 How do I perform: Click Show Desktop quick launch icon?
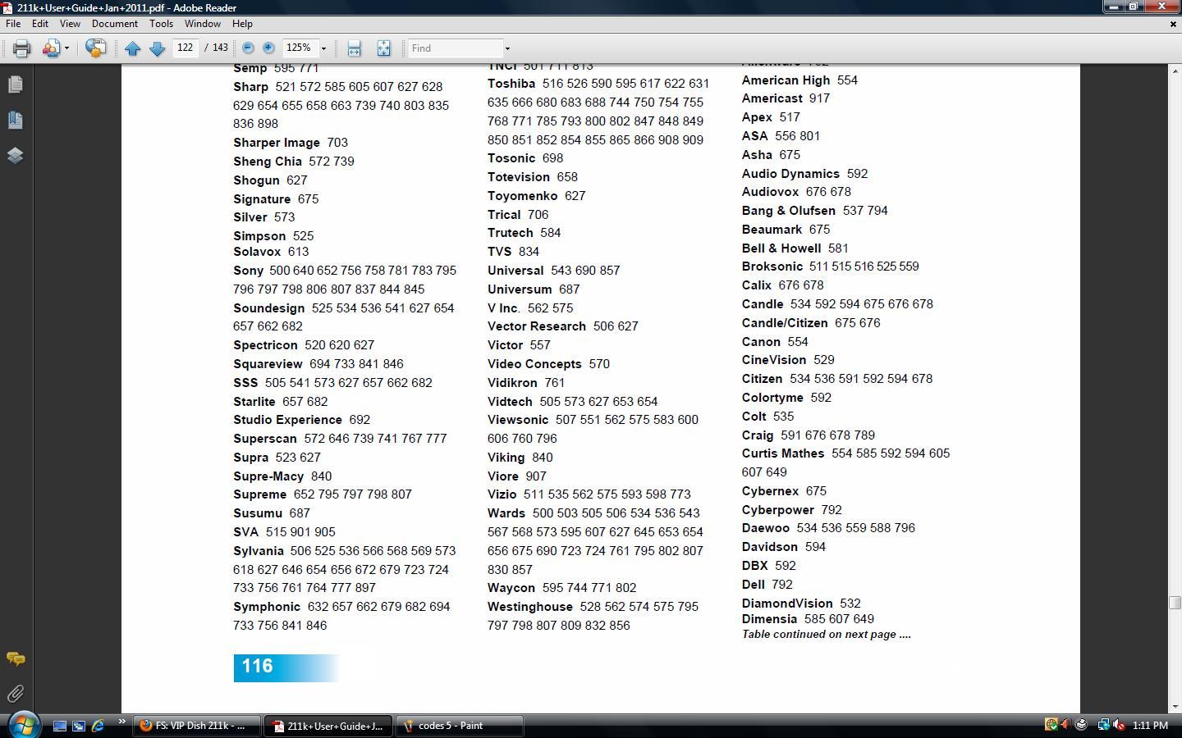pyautogui.click(x=59, y=726)
